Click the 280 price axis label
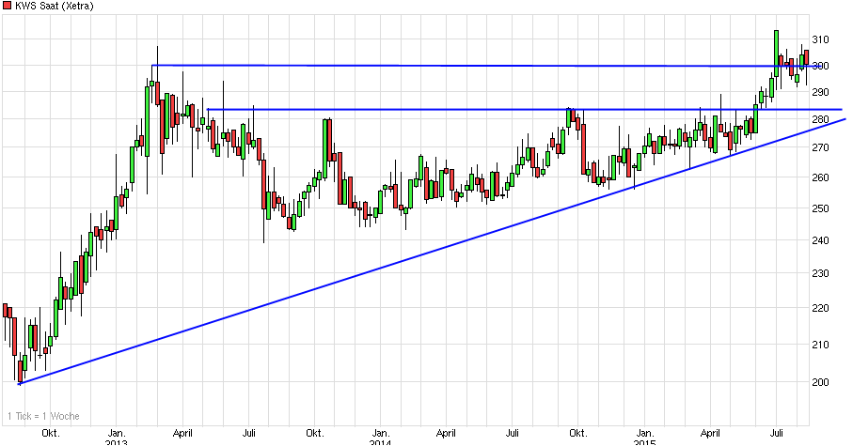Screen dimensions: 853x446 coord(822,119)
